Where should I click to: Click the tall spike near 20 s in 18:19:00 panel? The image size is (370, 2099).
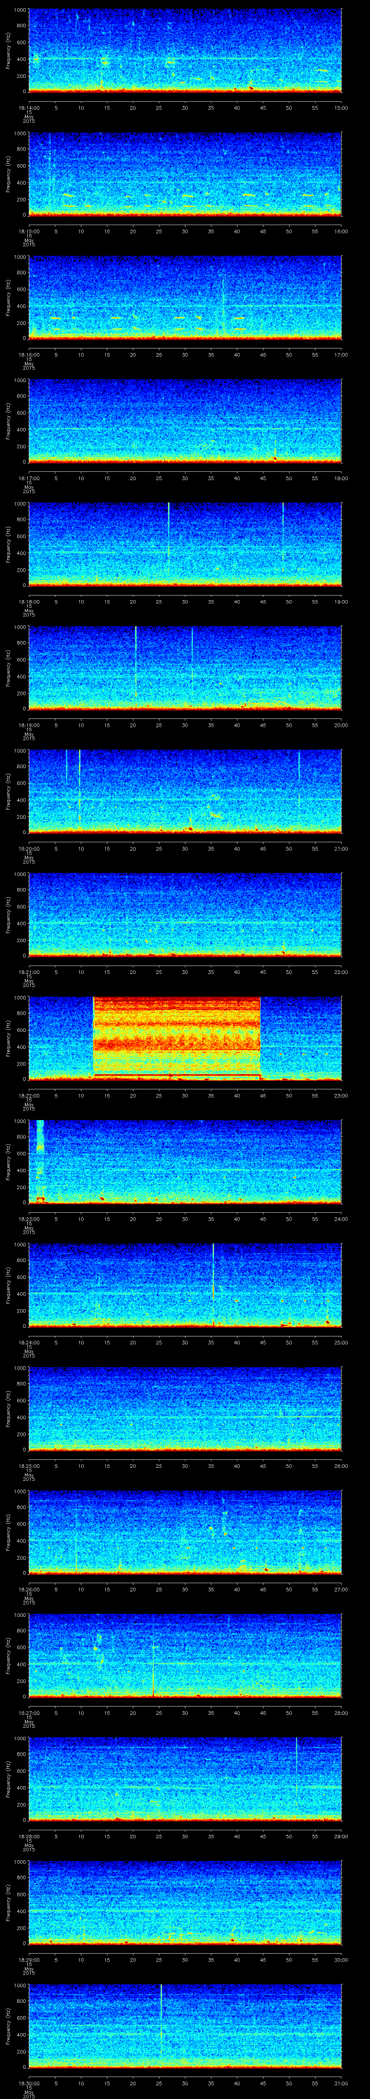point(135,662)
